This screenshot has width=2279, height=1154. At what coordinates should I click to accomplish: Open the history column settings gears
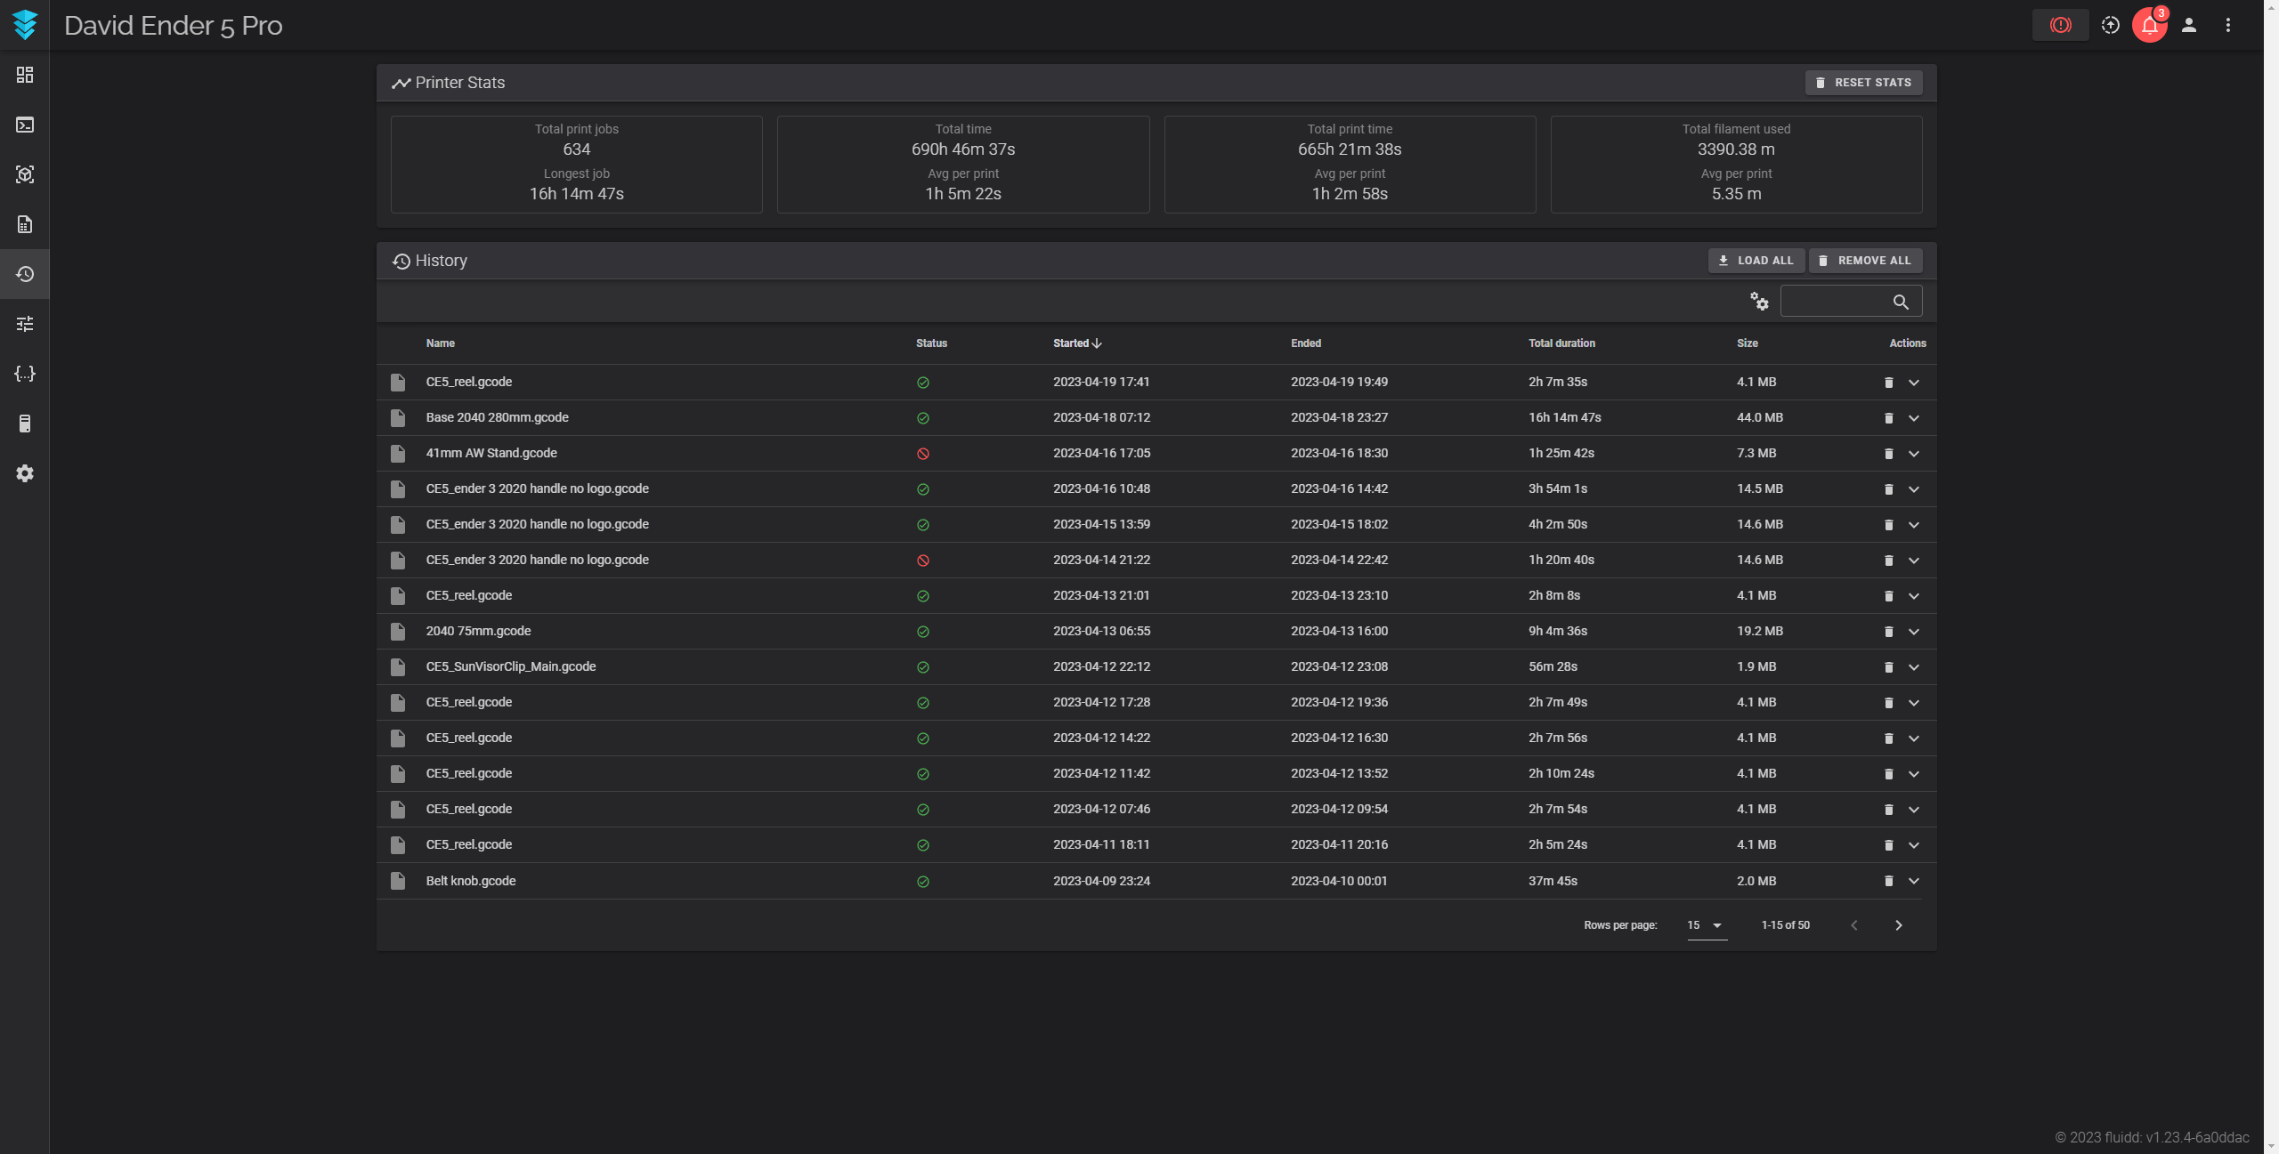[x=1759, y=302]
